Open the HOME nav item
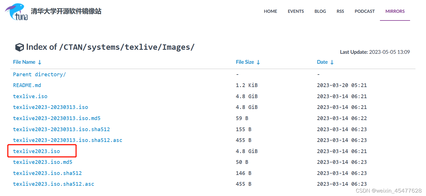Image resolution: width=426 pixels, height=196 pixels. pyautogui.click(x=270, y=11)
